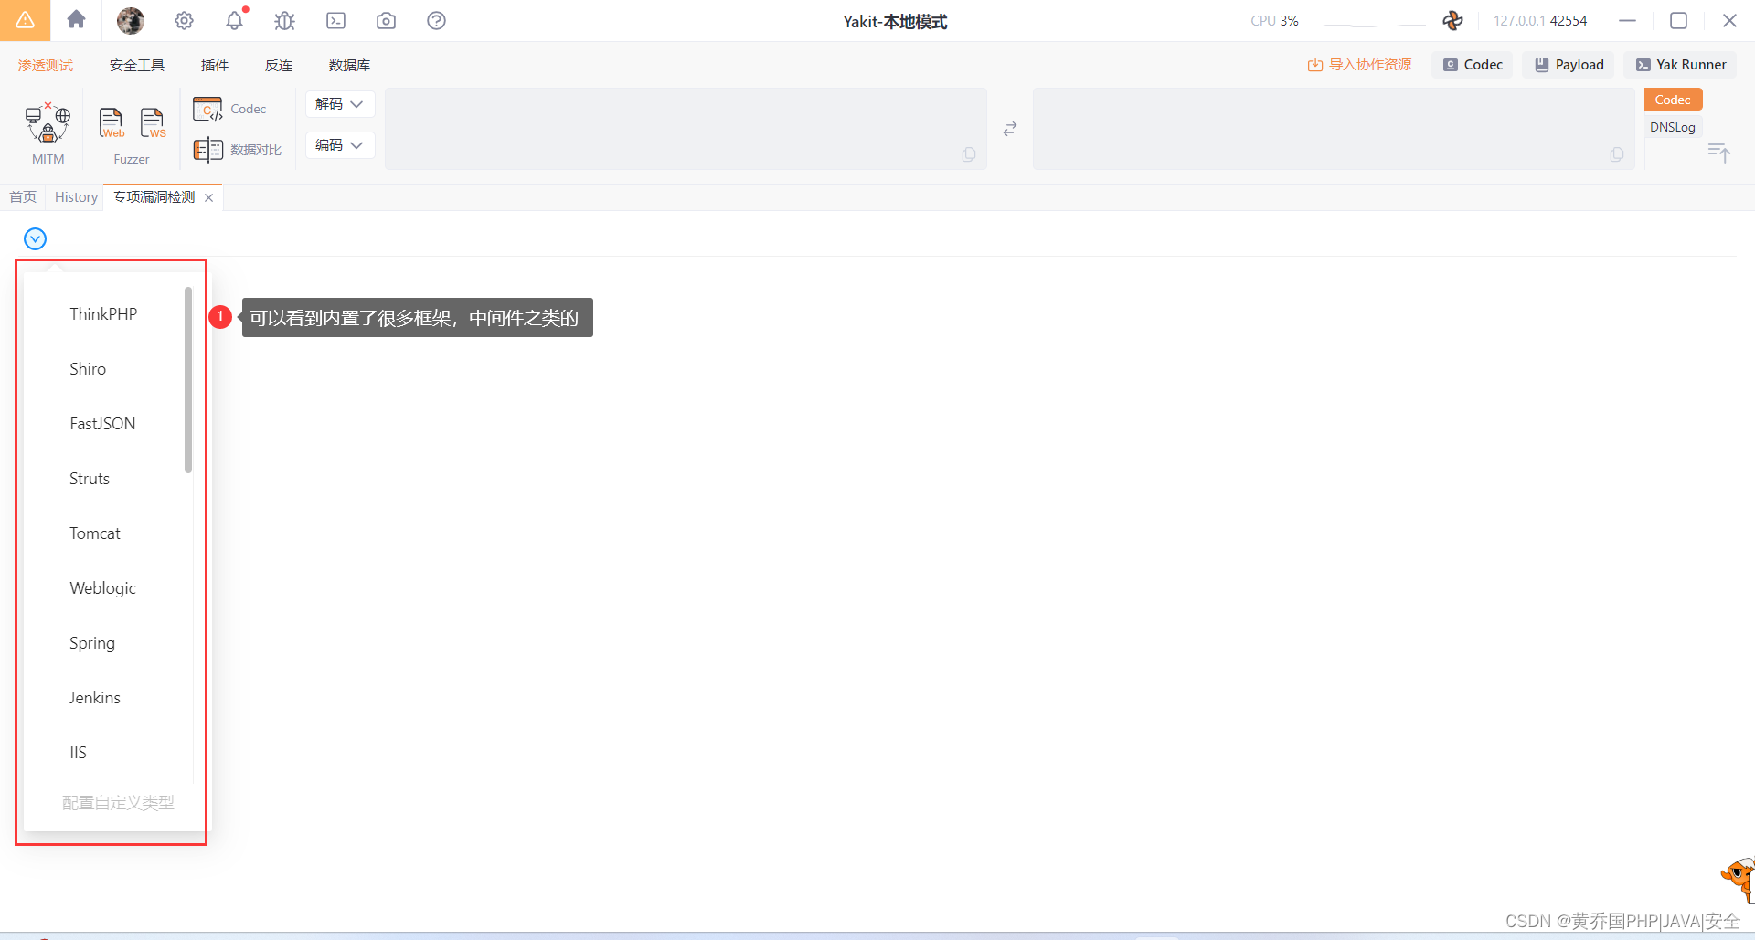The height and width of the screenshot is (940, 1755).
Task: Click the CPU 3% indicator
Action: (x=1274, y=20)
